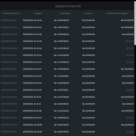Click Rp 0,00 winnings in 04.21.29 row
The width and height of the screenshot is (136, 136).
click(x=130, y=90)
